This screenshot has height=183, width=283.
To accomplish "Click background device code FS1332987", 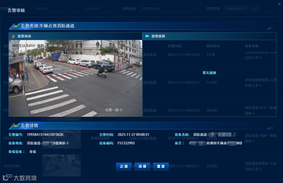I will coord(12,166).
